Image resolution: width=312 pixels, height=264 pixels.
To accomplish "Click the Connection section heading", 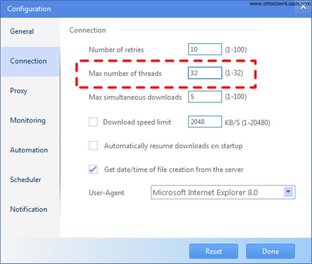I will click(x=87, y=30).
